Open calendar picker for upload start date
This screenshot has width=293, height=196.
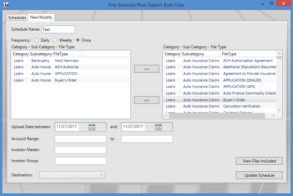[92, 127]
